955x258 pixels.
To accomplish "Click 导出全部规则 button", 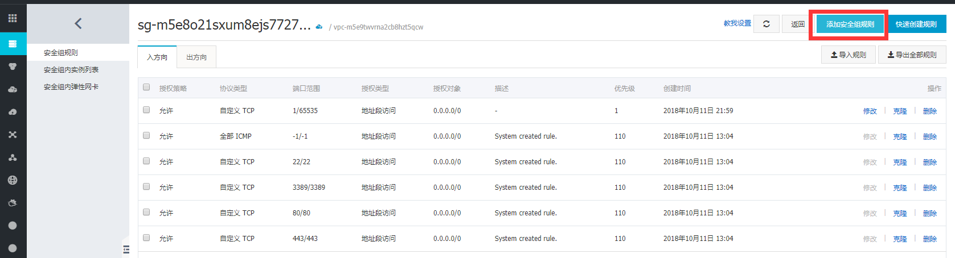I will (912, 55).
